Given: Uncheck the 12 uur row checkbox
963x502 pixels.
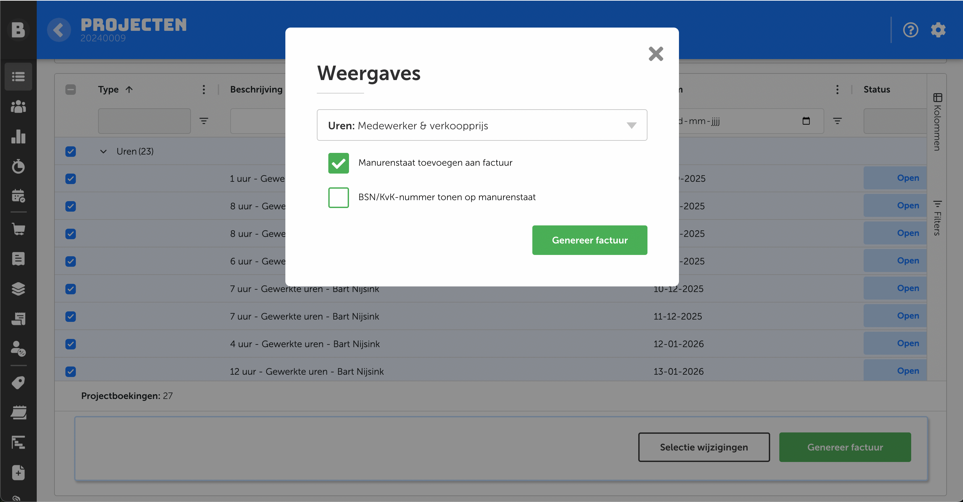Looking at the screenshot, I should 70,372.
